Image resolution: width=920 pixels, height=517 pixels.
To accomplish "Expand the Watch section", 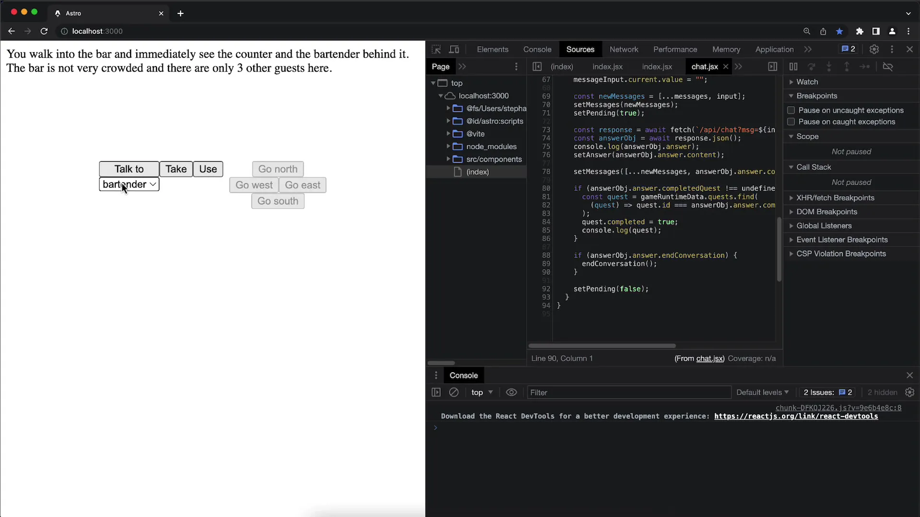I will [x=807, y=82].
